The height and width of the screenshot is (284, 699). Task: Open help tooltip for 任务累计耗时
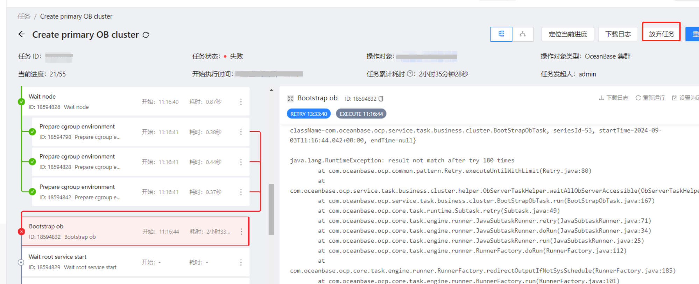coord(410,74)
